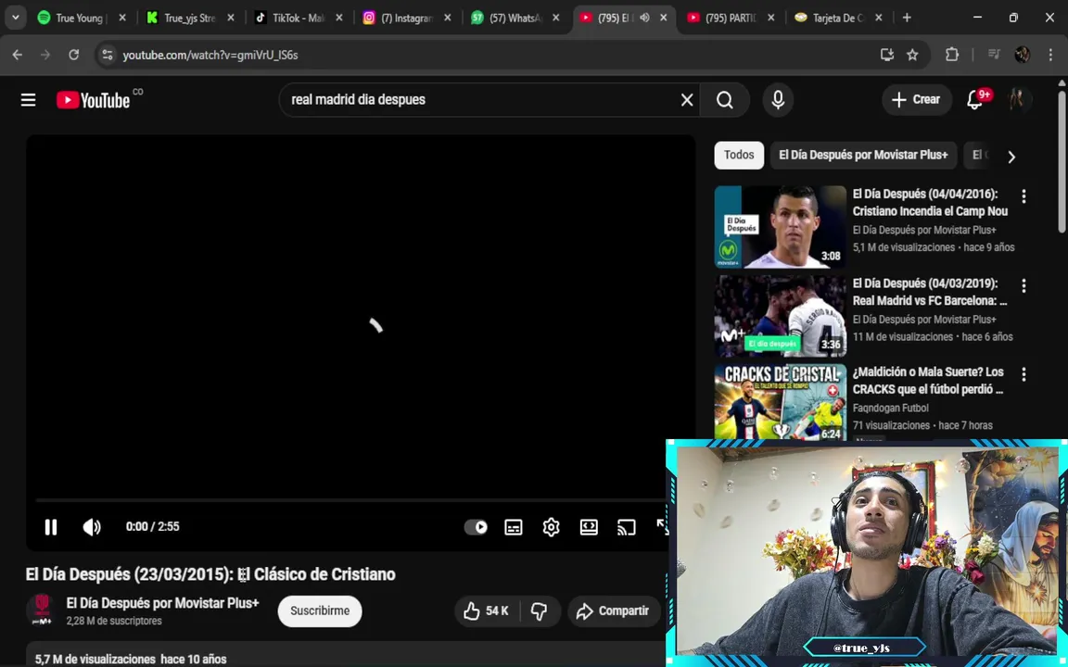This screenshot has width=1068, height=667.
Task: Bookmark this page with star icon
Action: [912, 56]
